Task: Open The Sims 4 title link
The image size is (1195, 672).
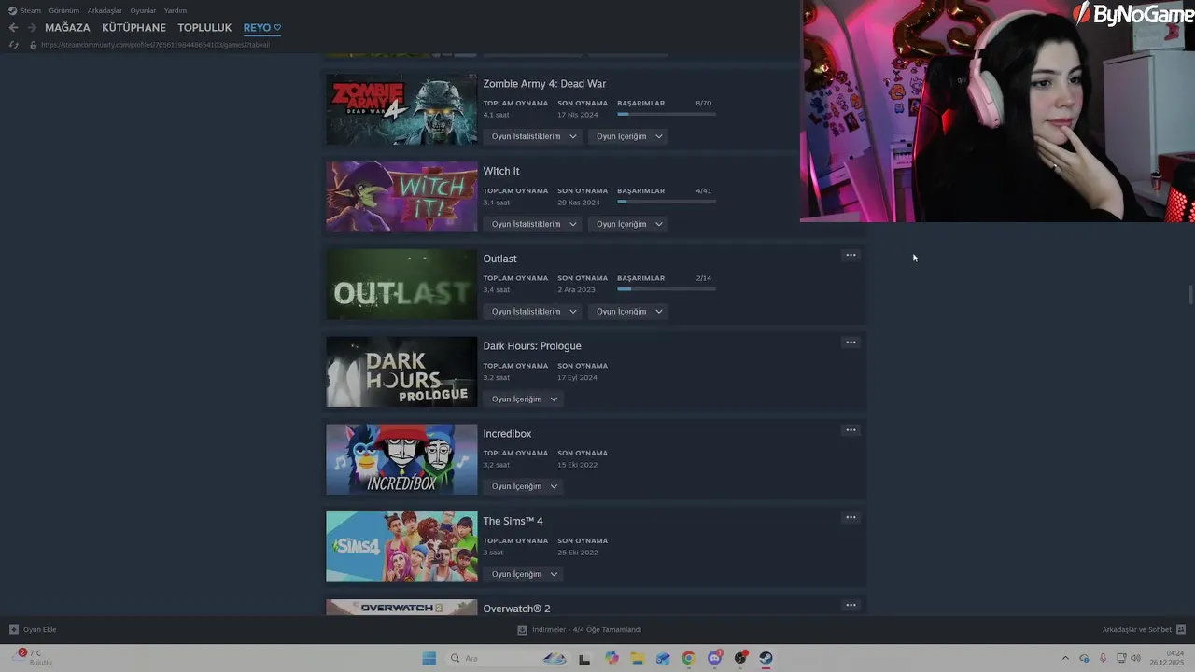Action: [x=513, y=521]
